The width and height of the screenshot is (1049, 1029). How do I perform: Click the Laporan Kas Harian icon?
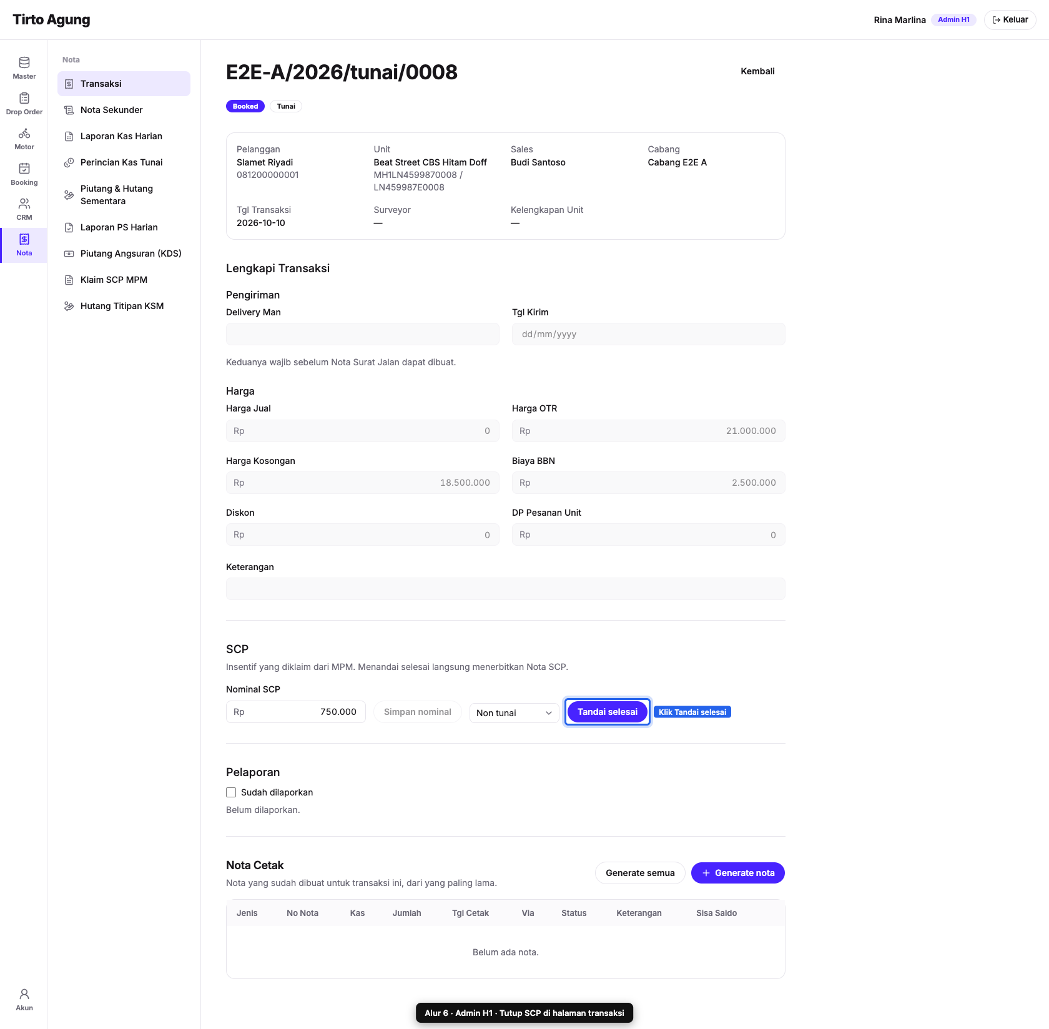pos(69,136)
